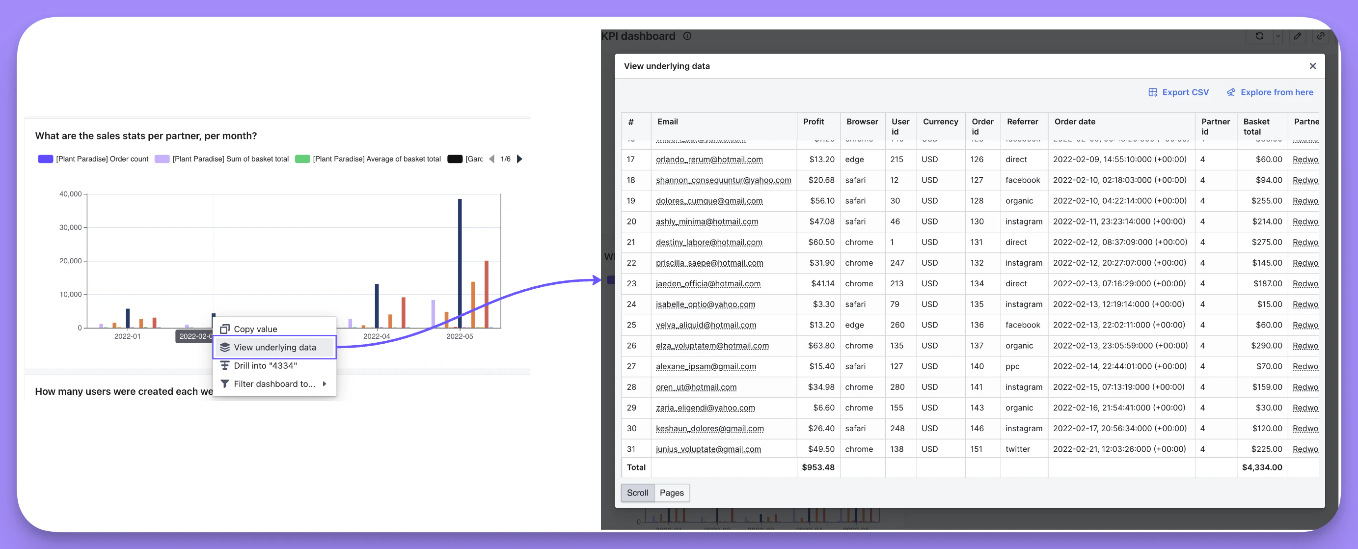Open email orlando_rerum@hotmail.com link
The image size is (1358, 549).
pos(709,159)
